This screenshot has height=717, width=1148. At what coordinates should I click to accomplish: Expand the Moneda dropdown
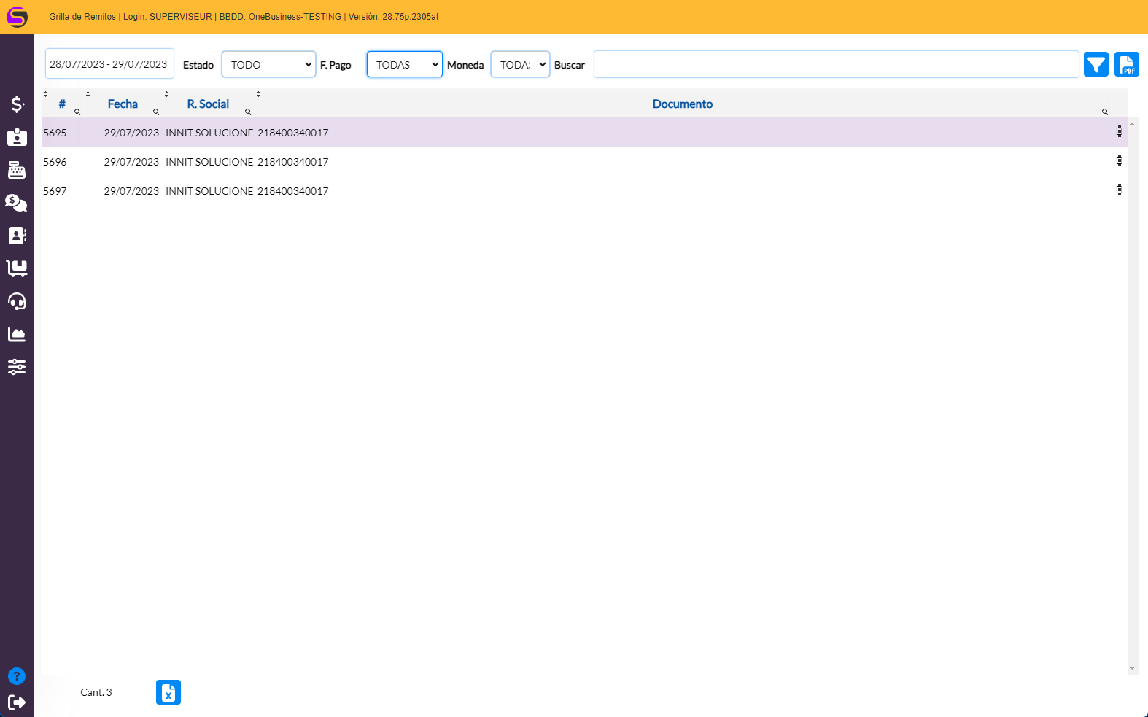tap(519, 65)
